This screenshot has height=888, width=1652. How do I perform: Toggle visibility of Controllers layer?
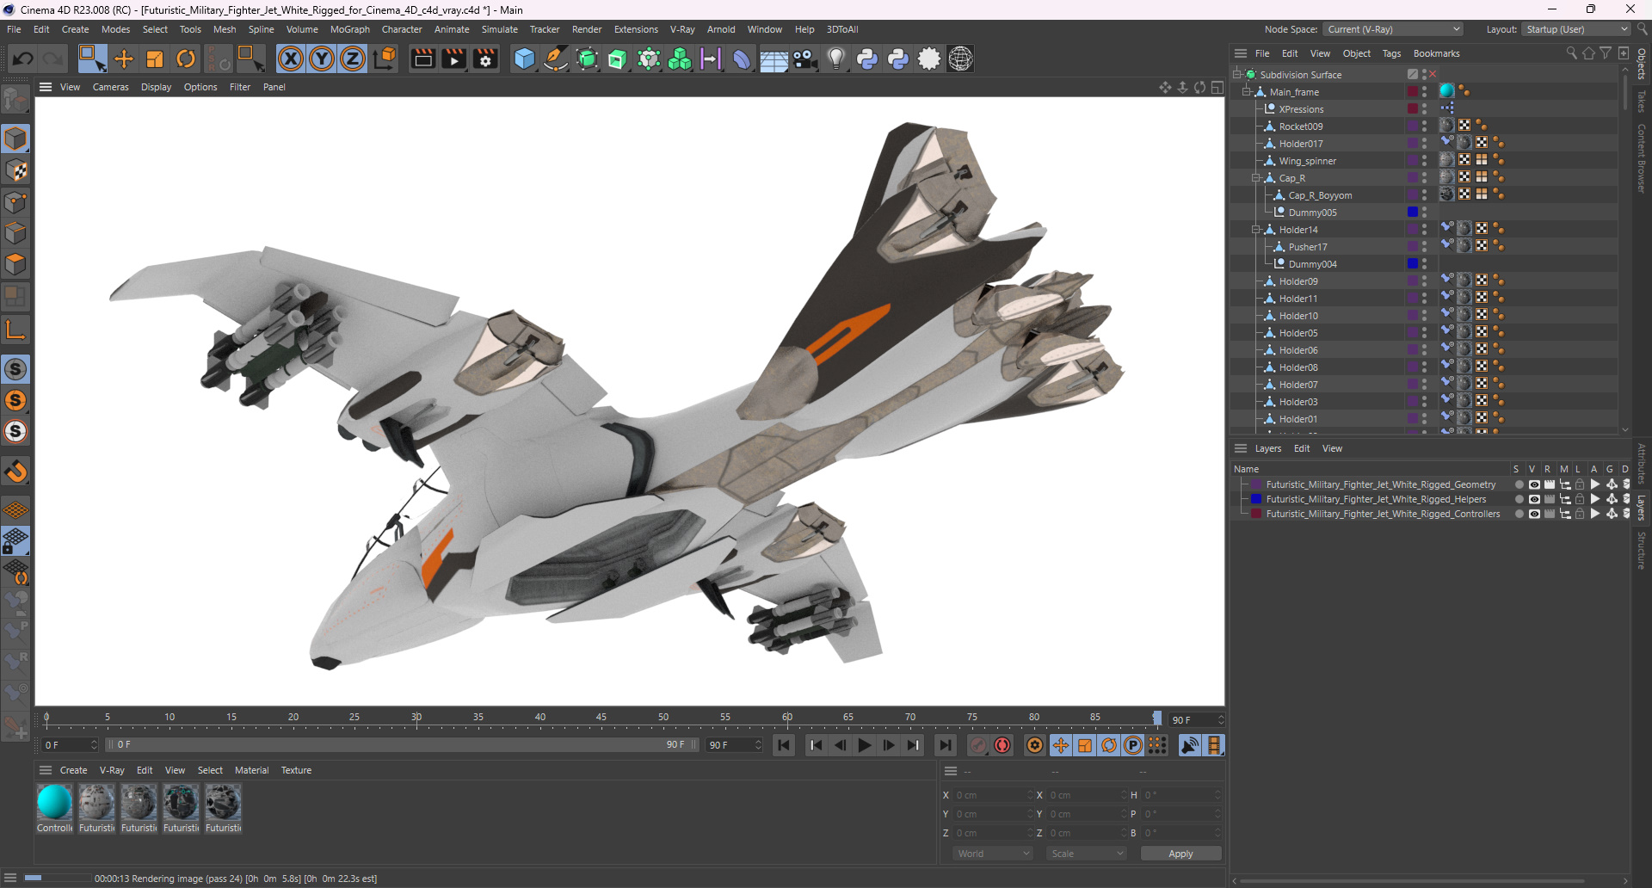click(1534, 514)
